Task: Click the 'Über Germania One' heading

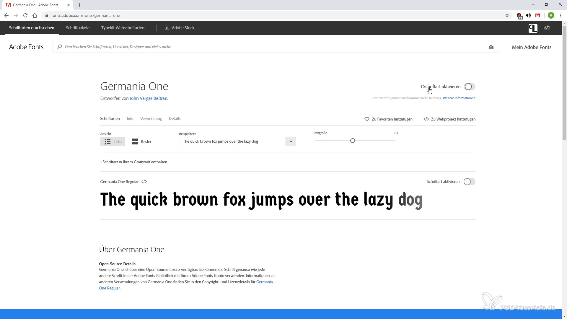Action: (x=132, y=250)
